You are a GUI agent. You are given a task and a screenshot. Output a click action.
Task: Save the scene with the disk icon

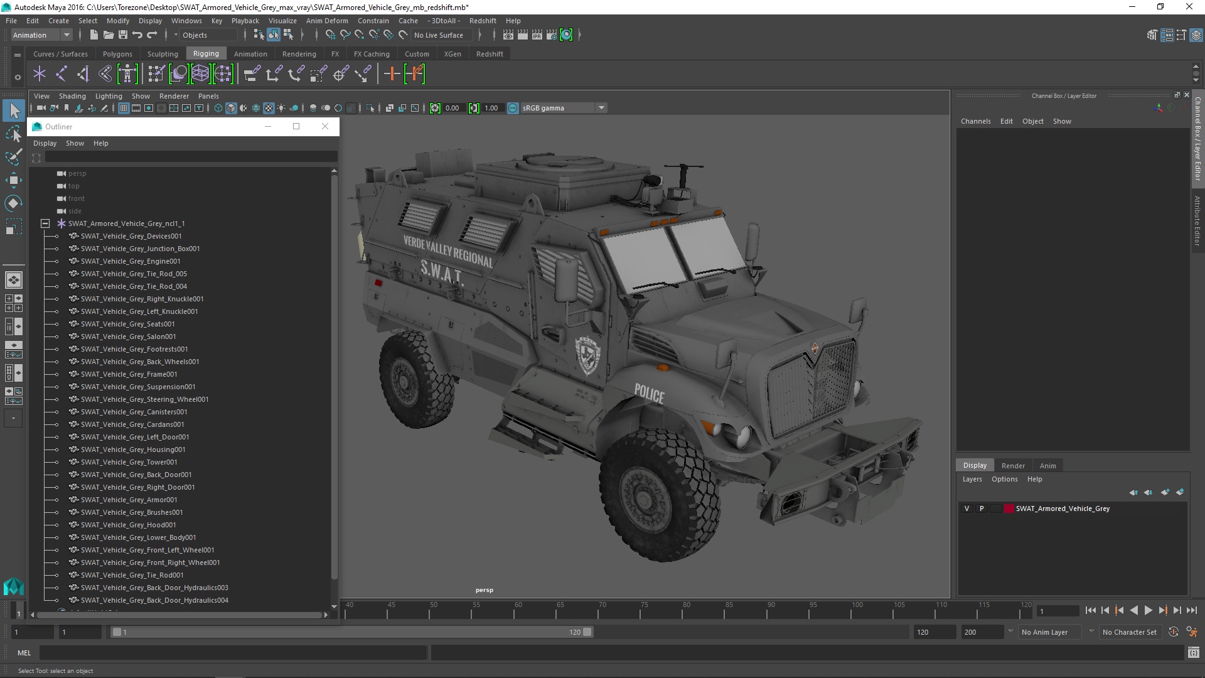(x=122, y=35)
